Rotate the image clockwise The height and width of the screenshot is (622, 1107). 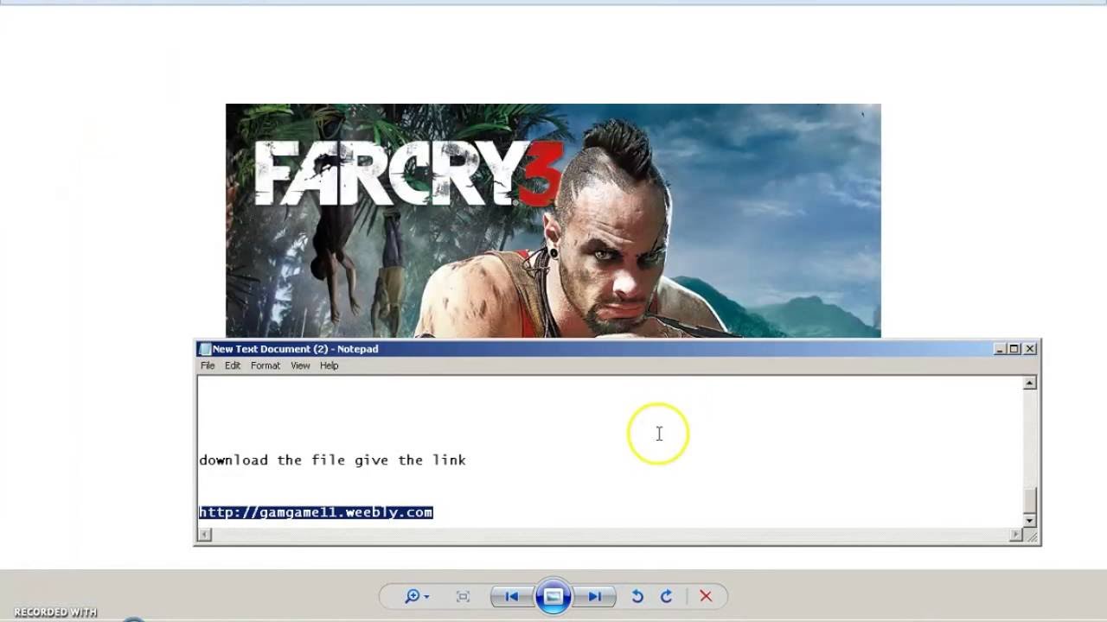[x=666, y=596]
